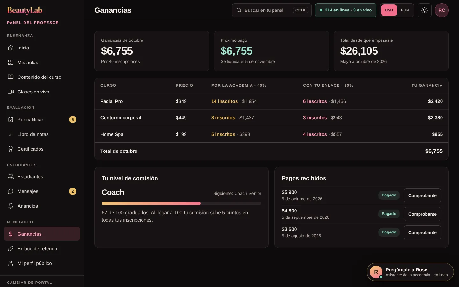This screenshot has height=287, width=459.
Task: Click '3 inscritos' in Contorno corporal row
Action: tap(315, 118)
